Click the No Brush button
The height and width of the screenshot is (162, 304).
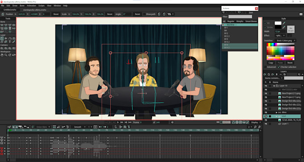click(291, 29)
